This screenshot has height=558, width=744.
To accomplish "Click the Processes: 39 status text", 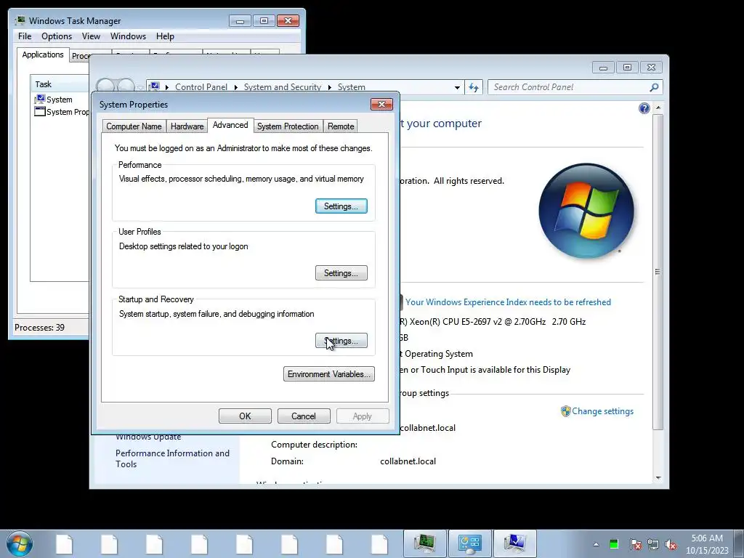I will [x=39, y=328].
